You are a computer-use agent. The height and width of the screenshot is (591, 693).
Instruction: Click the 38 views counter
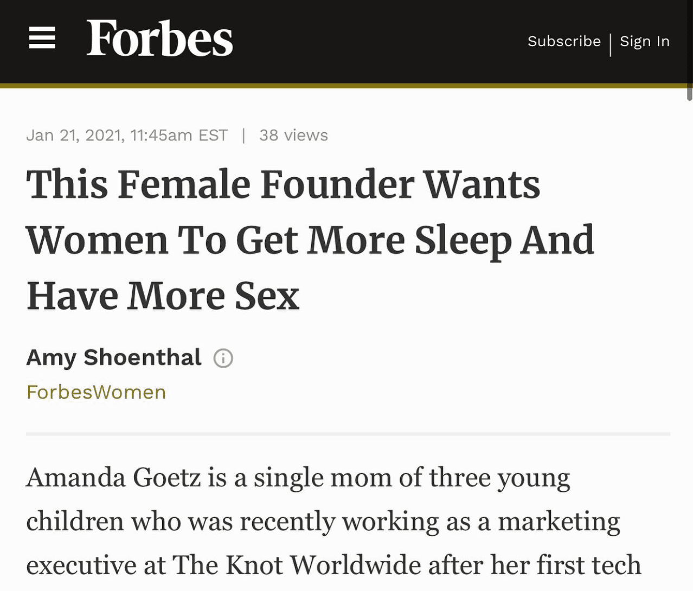tap(293, 135)
